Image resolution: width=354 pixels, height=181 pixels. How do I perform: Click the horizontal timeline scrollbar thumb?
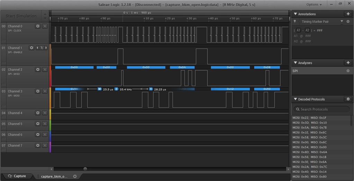pyautogui.click(x=85, y=169)
